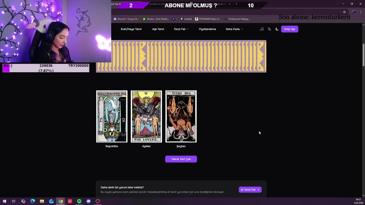Open Microsoft Edge from taskbar
Viewport: 365px width, 205px height.
coord(33,201)
